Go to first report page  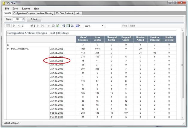(14, 26)
